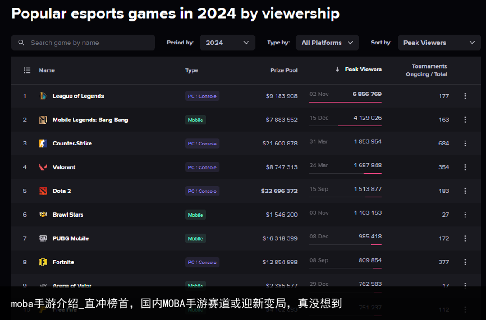Click the list view icon in table header

point(27,70)
